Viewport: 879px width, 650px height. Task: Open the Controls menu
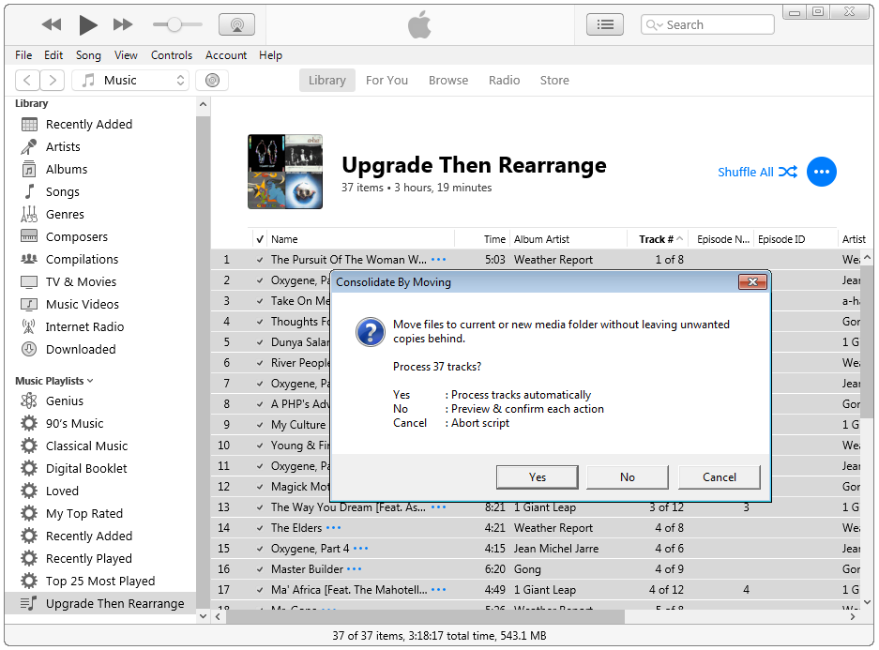click(x=172, y=55)
